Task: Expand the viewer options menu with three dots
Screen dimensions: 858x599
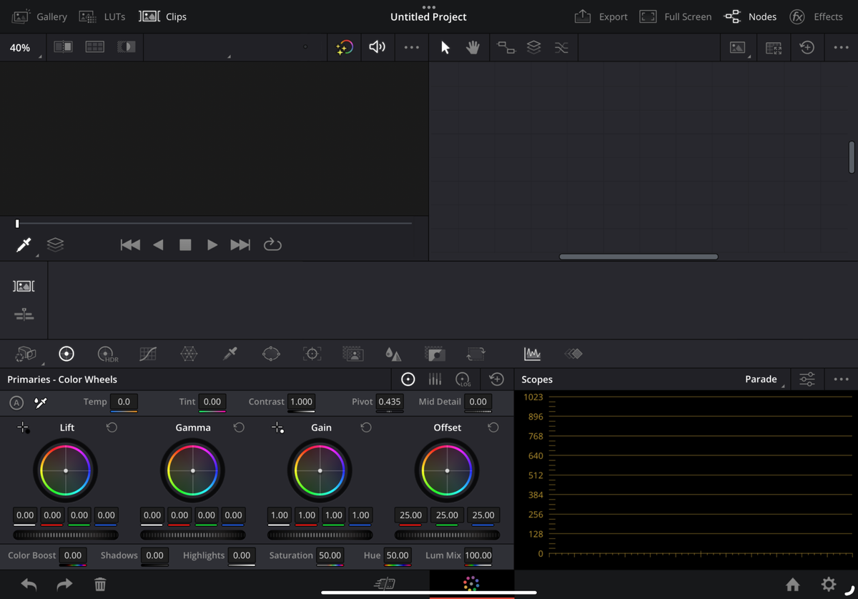Action: tap(411, 47)
